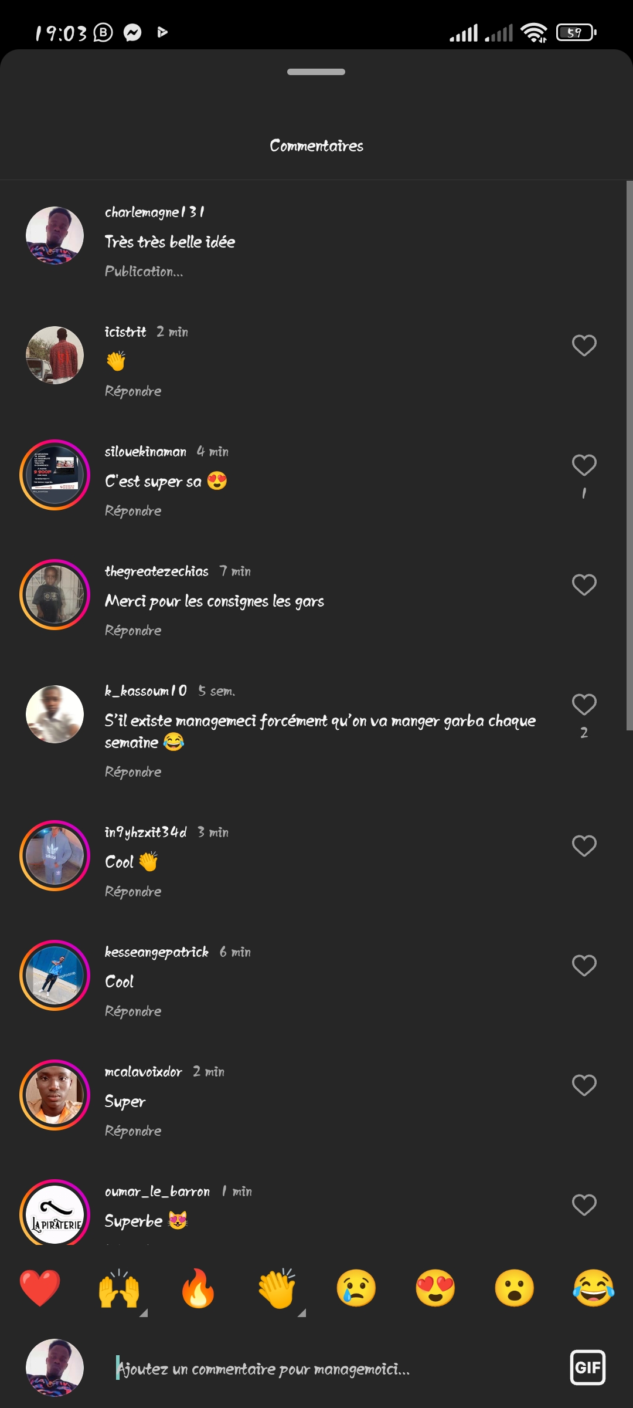Tap the crying face emoji reaction
The image size is (633, 1408).
click(356, 1288)
